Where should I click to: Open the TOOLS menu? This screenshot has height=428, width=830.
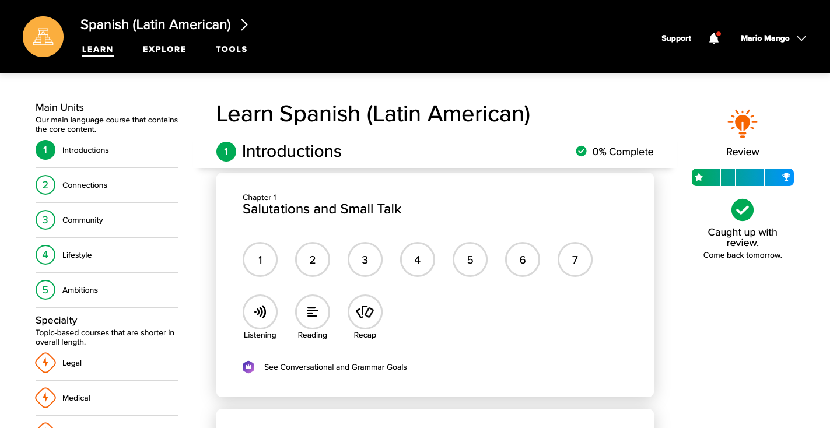pos(231,50)
